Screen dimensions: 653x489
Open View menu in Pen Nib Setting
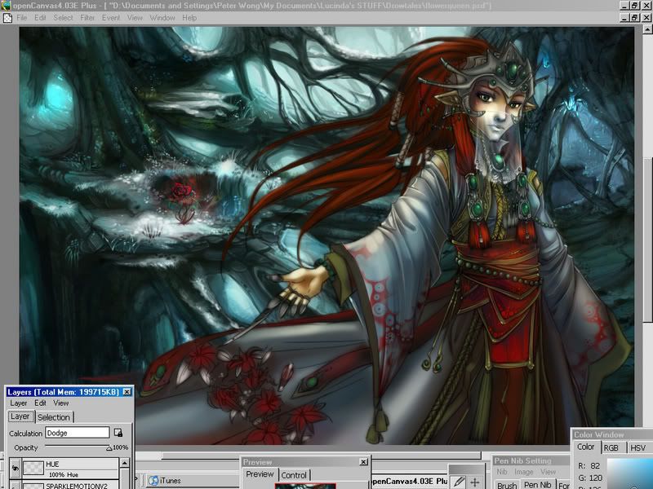[x=549, y=472]
